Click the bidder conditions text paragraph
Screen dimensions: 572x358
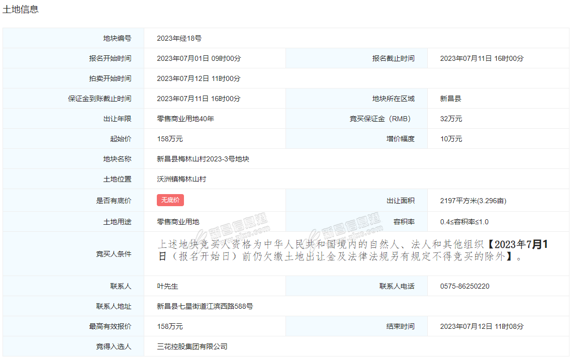pyautogui.click(x=352, y=250)
